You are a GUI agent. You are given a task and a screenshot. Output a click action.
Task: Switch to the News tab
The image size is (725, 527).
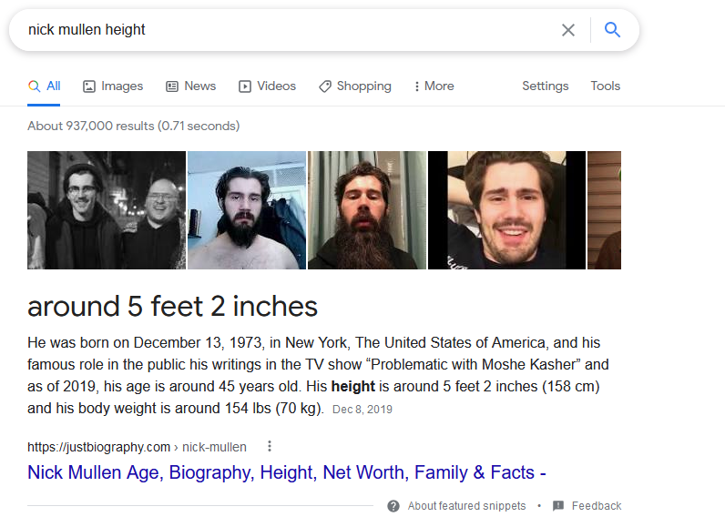pos(190,86)
